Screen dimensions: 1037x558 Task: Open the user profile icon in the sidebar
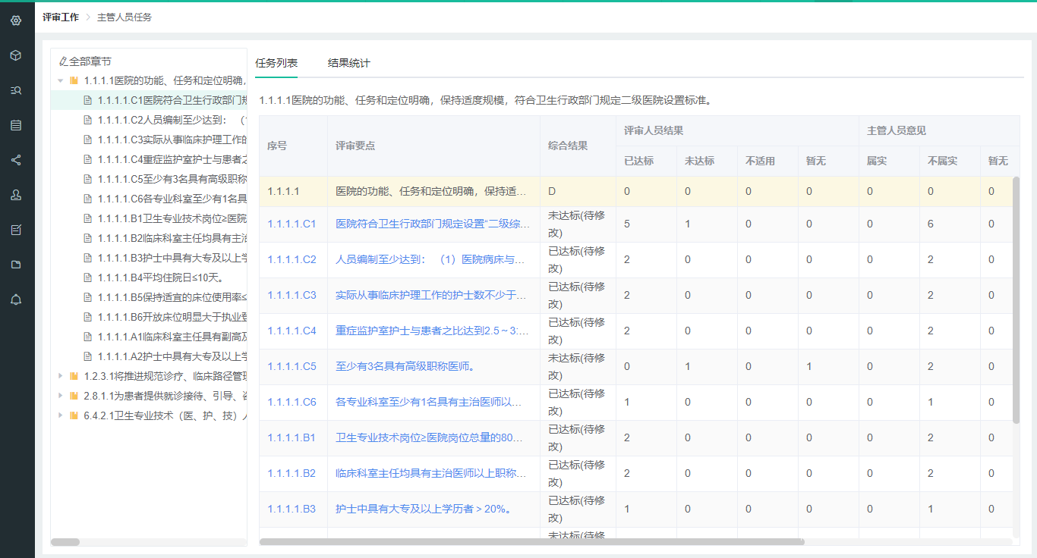tap(16, 195)
